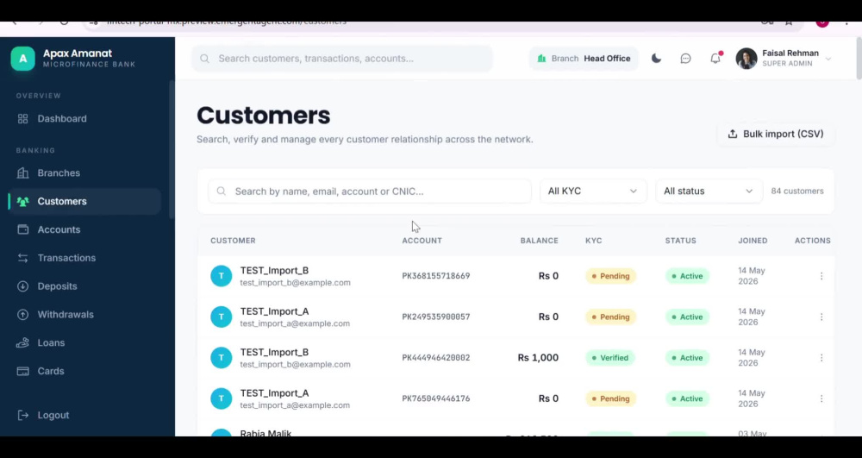Go to Loans section
862x458 pixels.
click(x=85, y=343)
